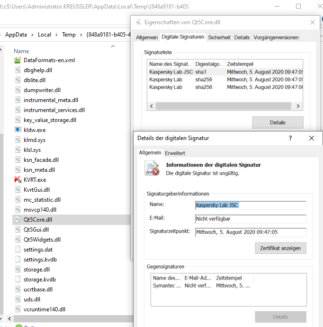Expand the Temp breadcrumb chevron

click(x=81, y=35)
